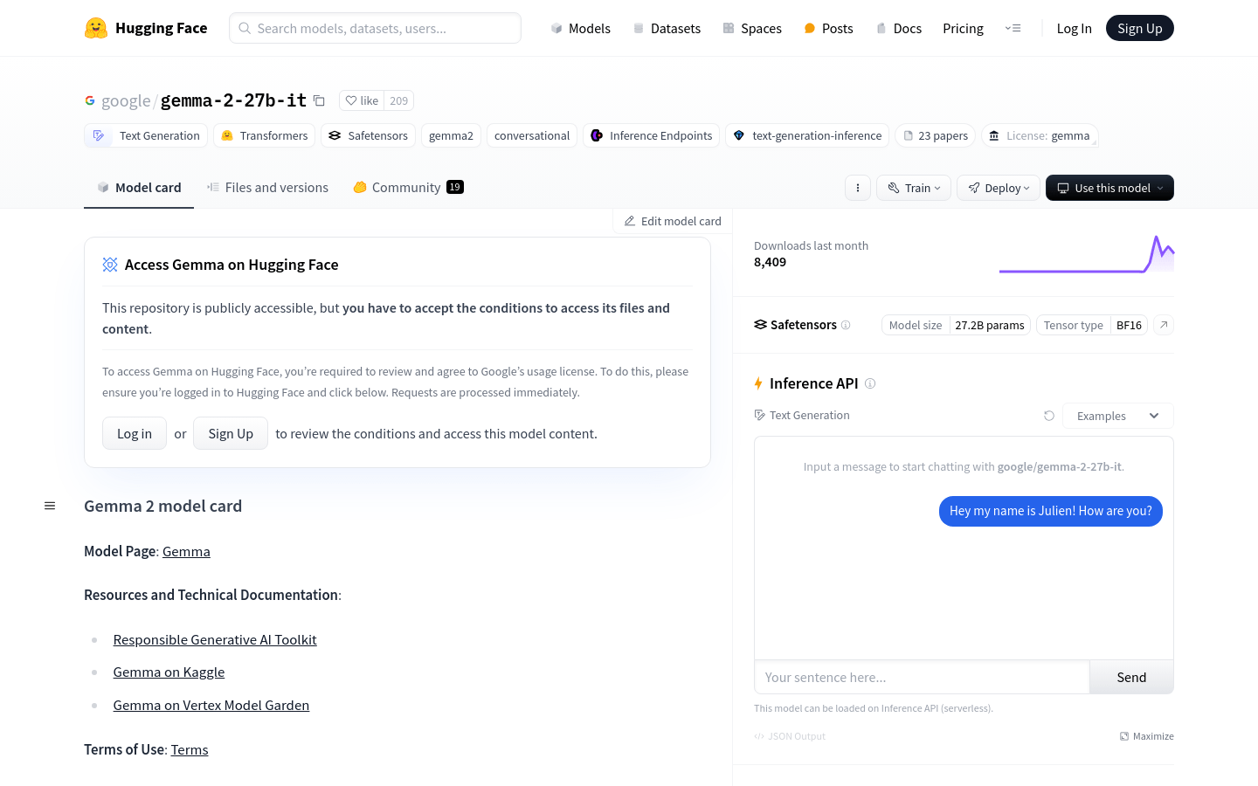Viewport: 1258px width, 786px height.
Task: Click the License: gemma tag
Action: [x=1040, y=135]
